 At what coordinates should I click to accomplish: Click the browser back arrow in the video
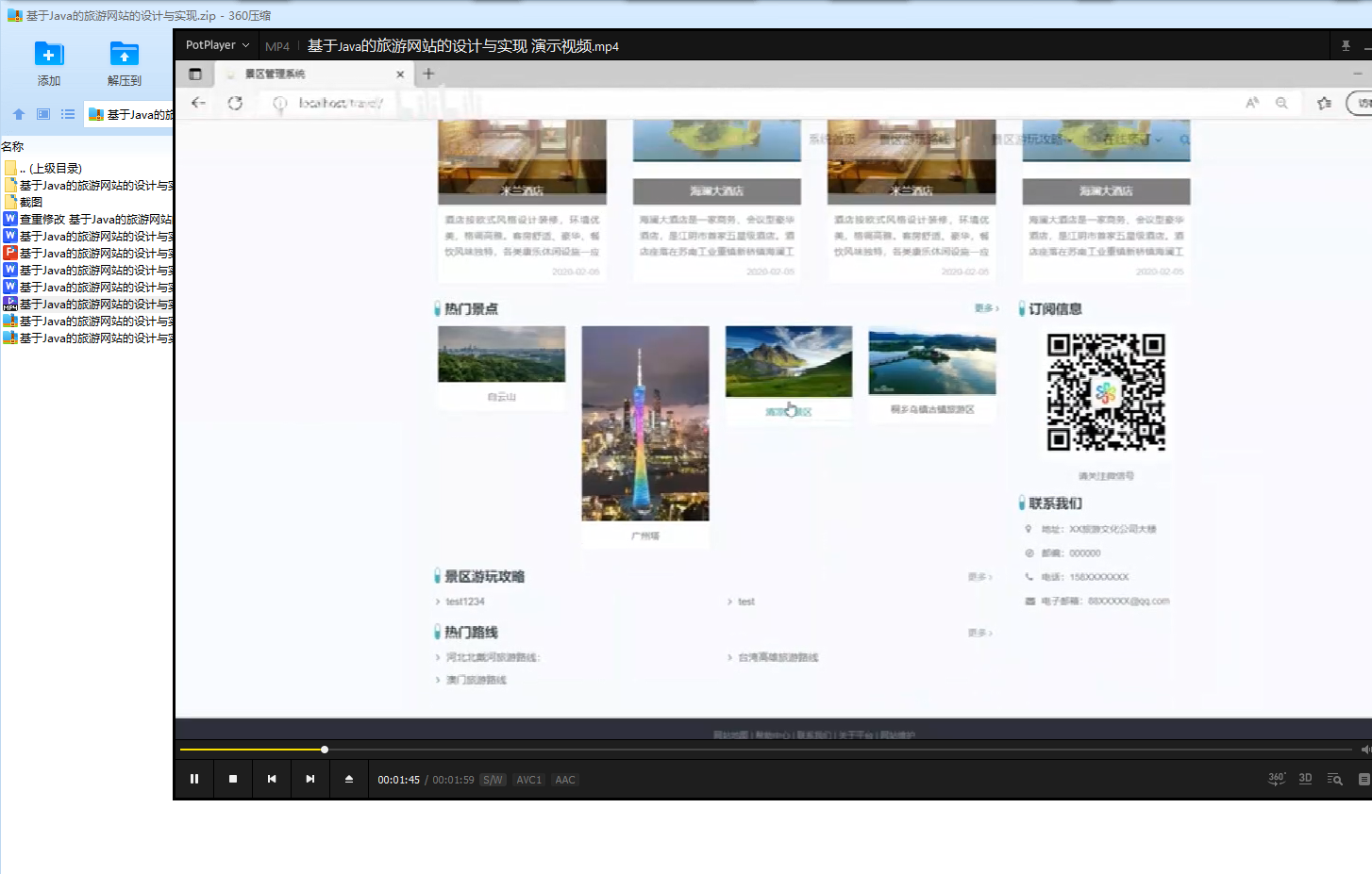[x=198, y=103]
